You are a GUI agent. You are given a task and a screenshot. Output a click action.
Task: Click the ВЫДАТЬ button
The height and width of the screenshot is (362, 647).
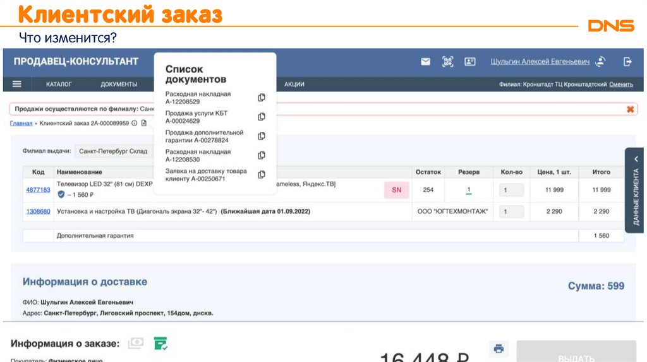[x=576, y=351]
